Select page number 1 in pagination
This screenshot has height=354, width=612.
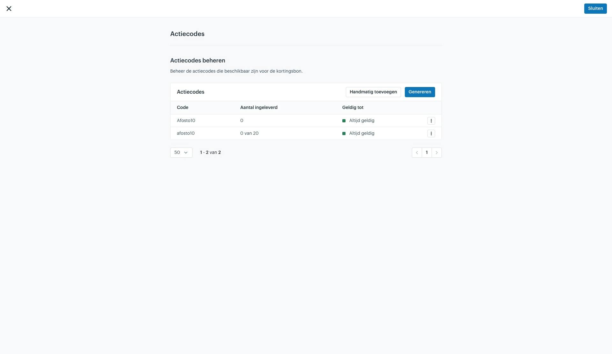click(426, 153)
